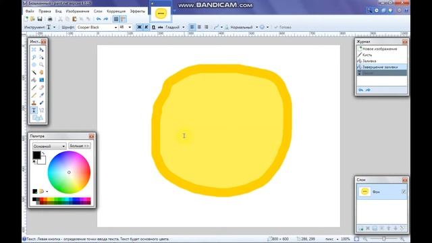Open the Правка menu
The image size is (432, 243).
tap(45, 11)
